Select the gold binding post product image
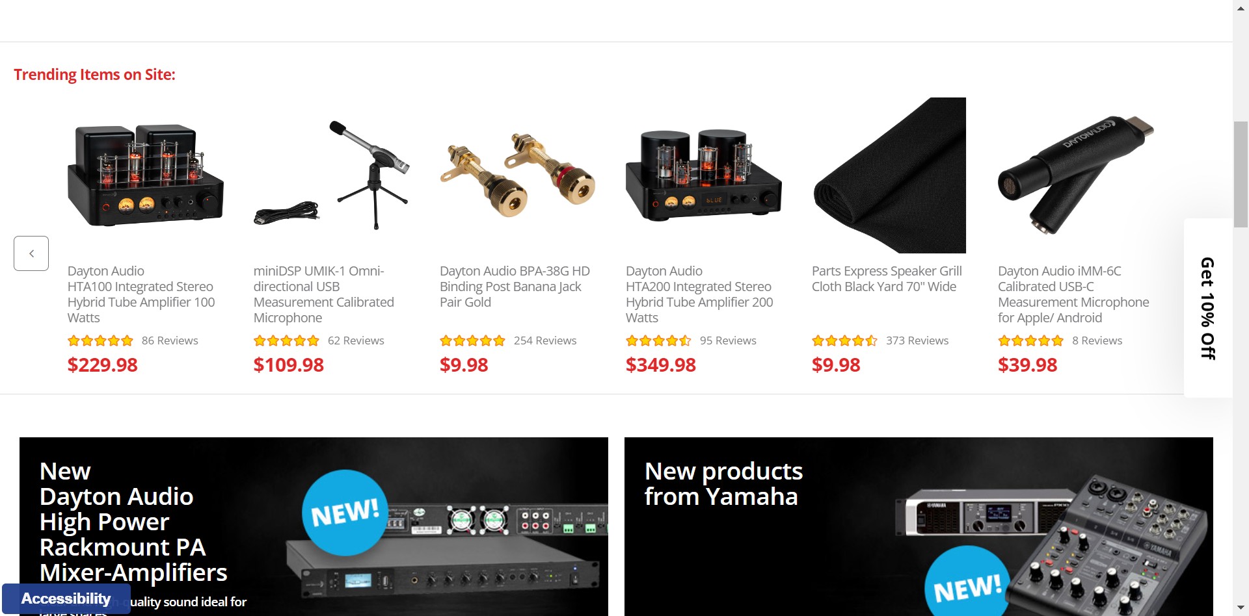1249x616 pixels. pyautogui.click(x=518, y=175)
